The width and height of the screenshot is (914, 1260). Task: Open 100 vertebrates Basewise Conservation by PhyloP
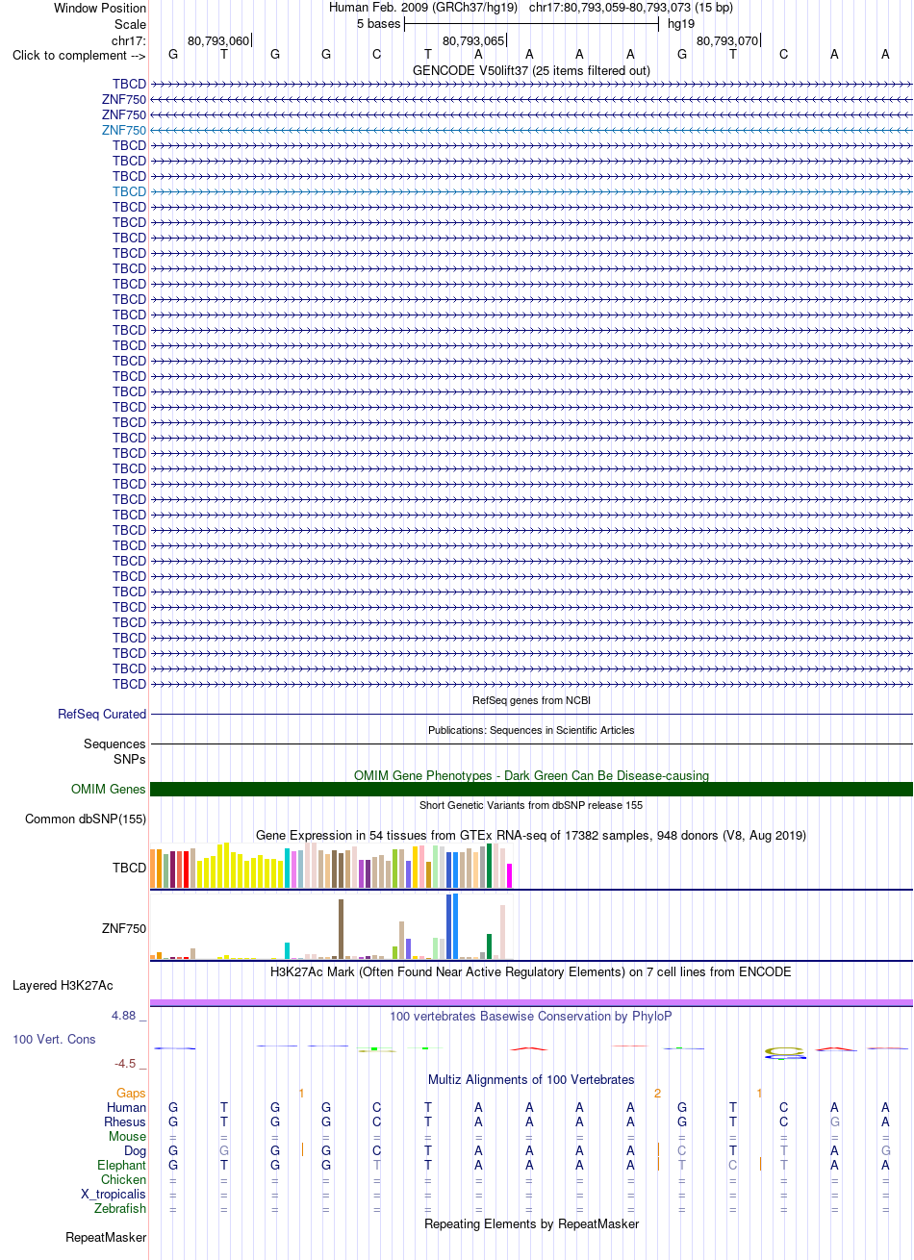pyautogui.click(x=531, y=1016)
